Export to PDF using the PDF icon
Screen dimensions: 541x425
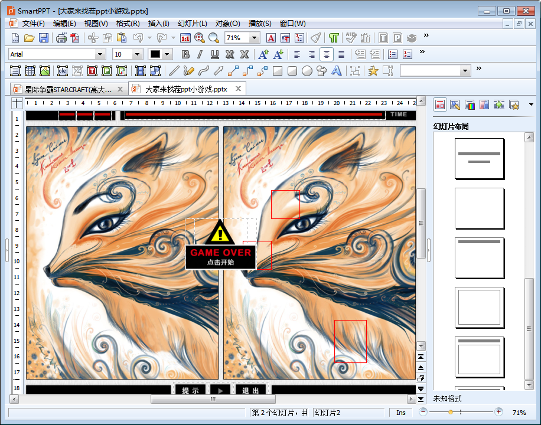coord(75,38)
